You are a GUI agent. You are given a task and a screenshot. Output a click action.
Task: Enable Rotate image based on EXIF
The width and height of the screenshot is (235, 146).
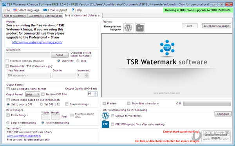(x=8, y=100)
